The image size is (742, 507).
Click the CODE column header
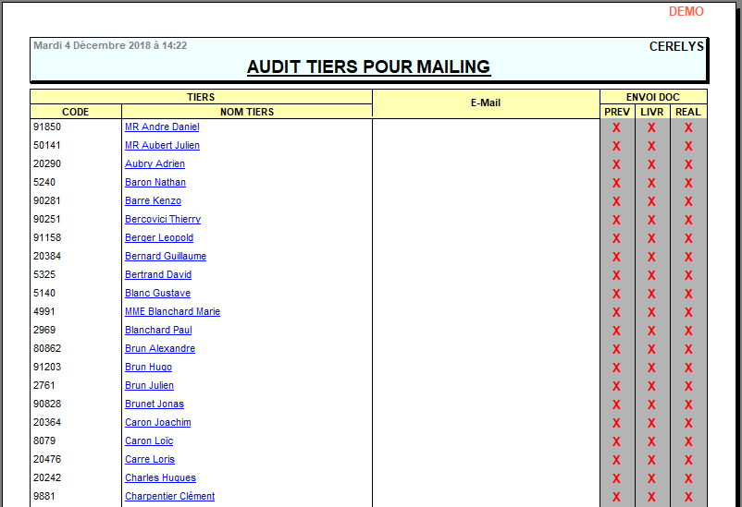tap(76, 112)
